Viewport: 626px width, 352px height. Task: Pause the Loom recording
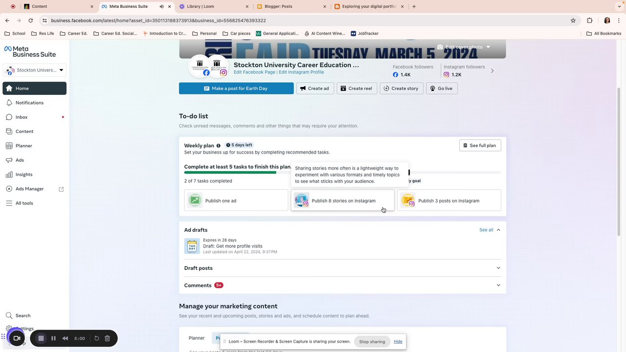tap(53, 338)
